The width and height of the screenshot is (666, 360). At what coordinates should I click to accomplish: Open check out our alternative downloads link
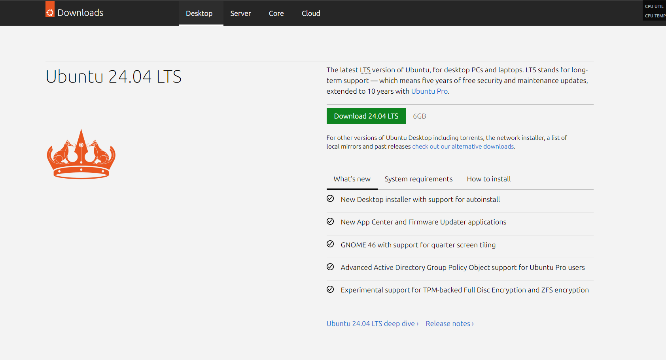point(463,146)
